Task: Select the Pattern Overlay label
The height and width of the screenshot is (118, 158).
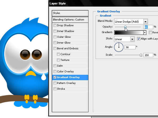Action: [66, 83]
